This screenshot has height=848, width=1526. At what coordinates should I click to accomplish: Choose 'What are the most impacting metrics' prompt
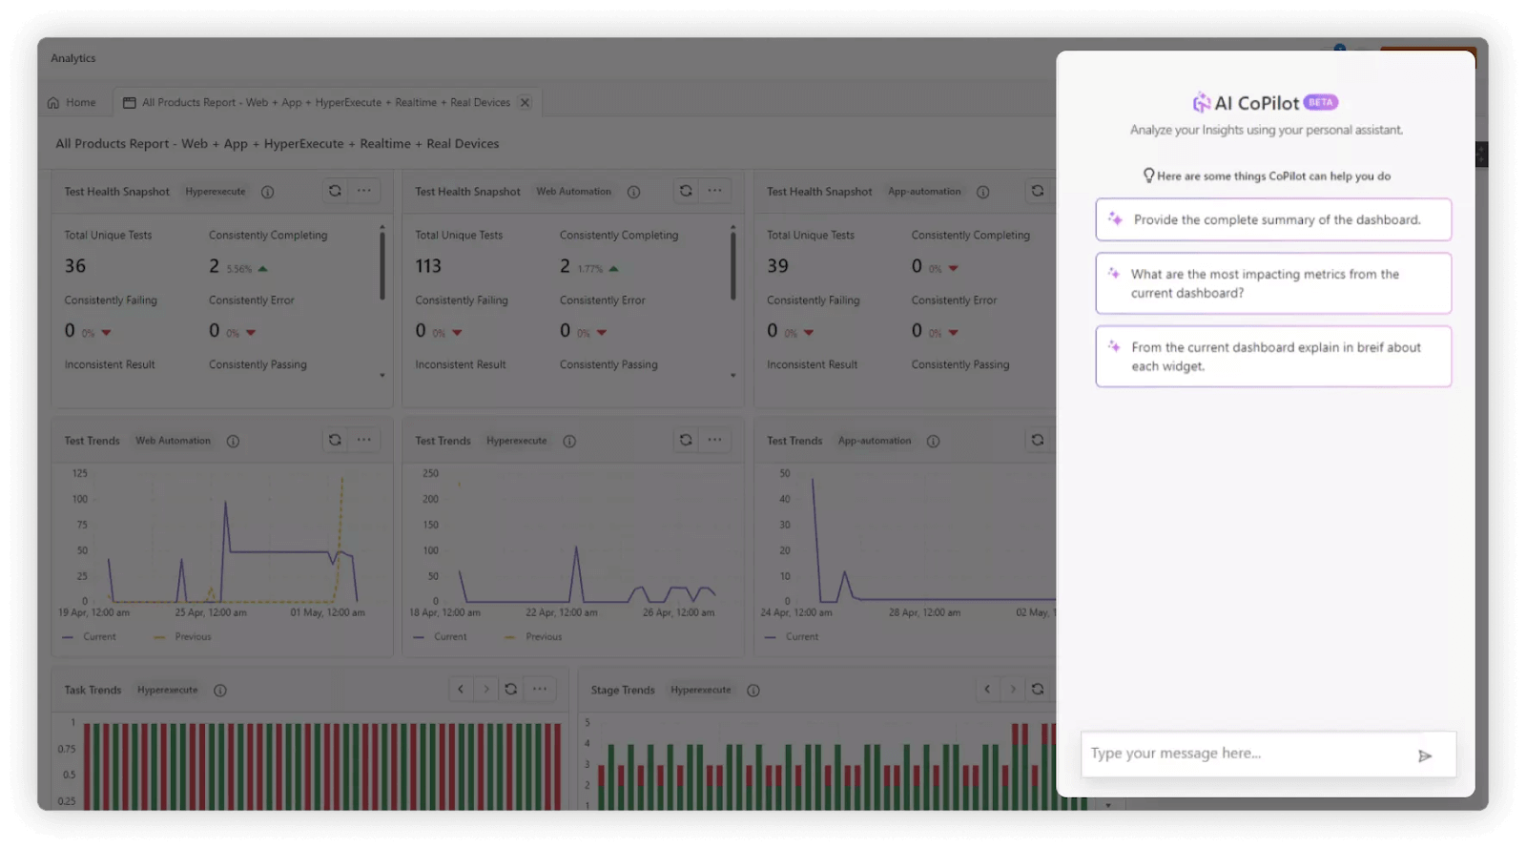tap(1273, 283)
